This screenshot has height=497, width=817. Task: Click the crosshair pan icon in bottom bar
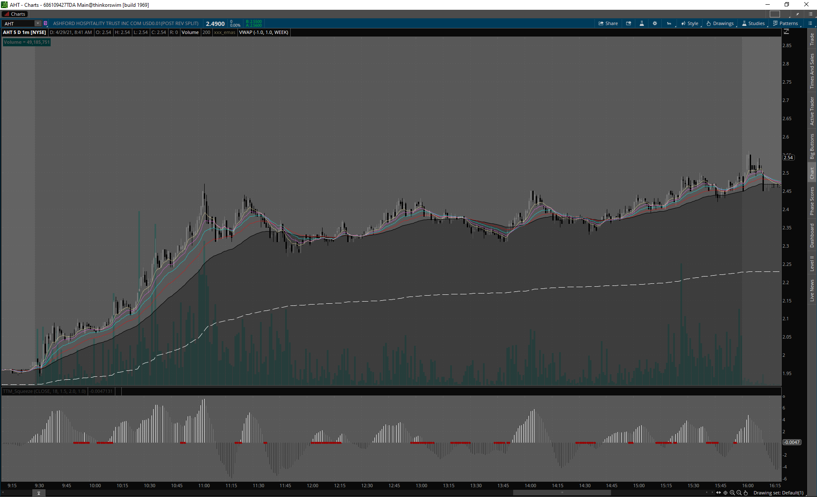(726, 493)
